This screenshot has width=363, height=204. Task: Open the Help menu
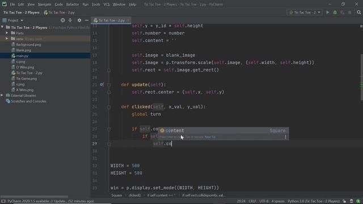tap(132, 5)
